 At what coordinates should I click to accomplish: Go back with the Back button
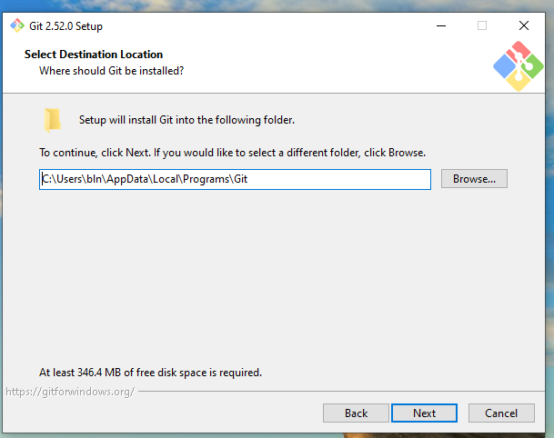[356, 413]
